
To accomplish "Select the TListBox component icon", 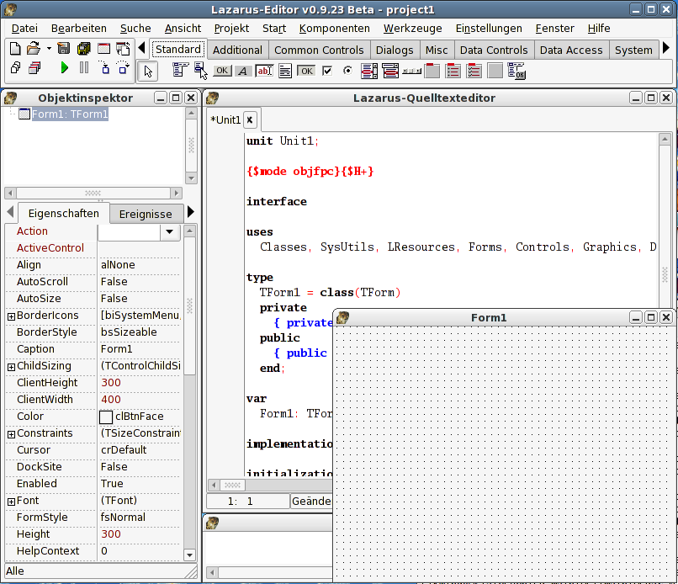I will (369, 71).
